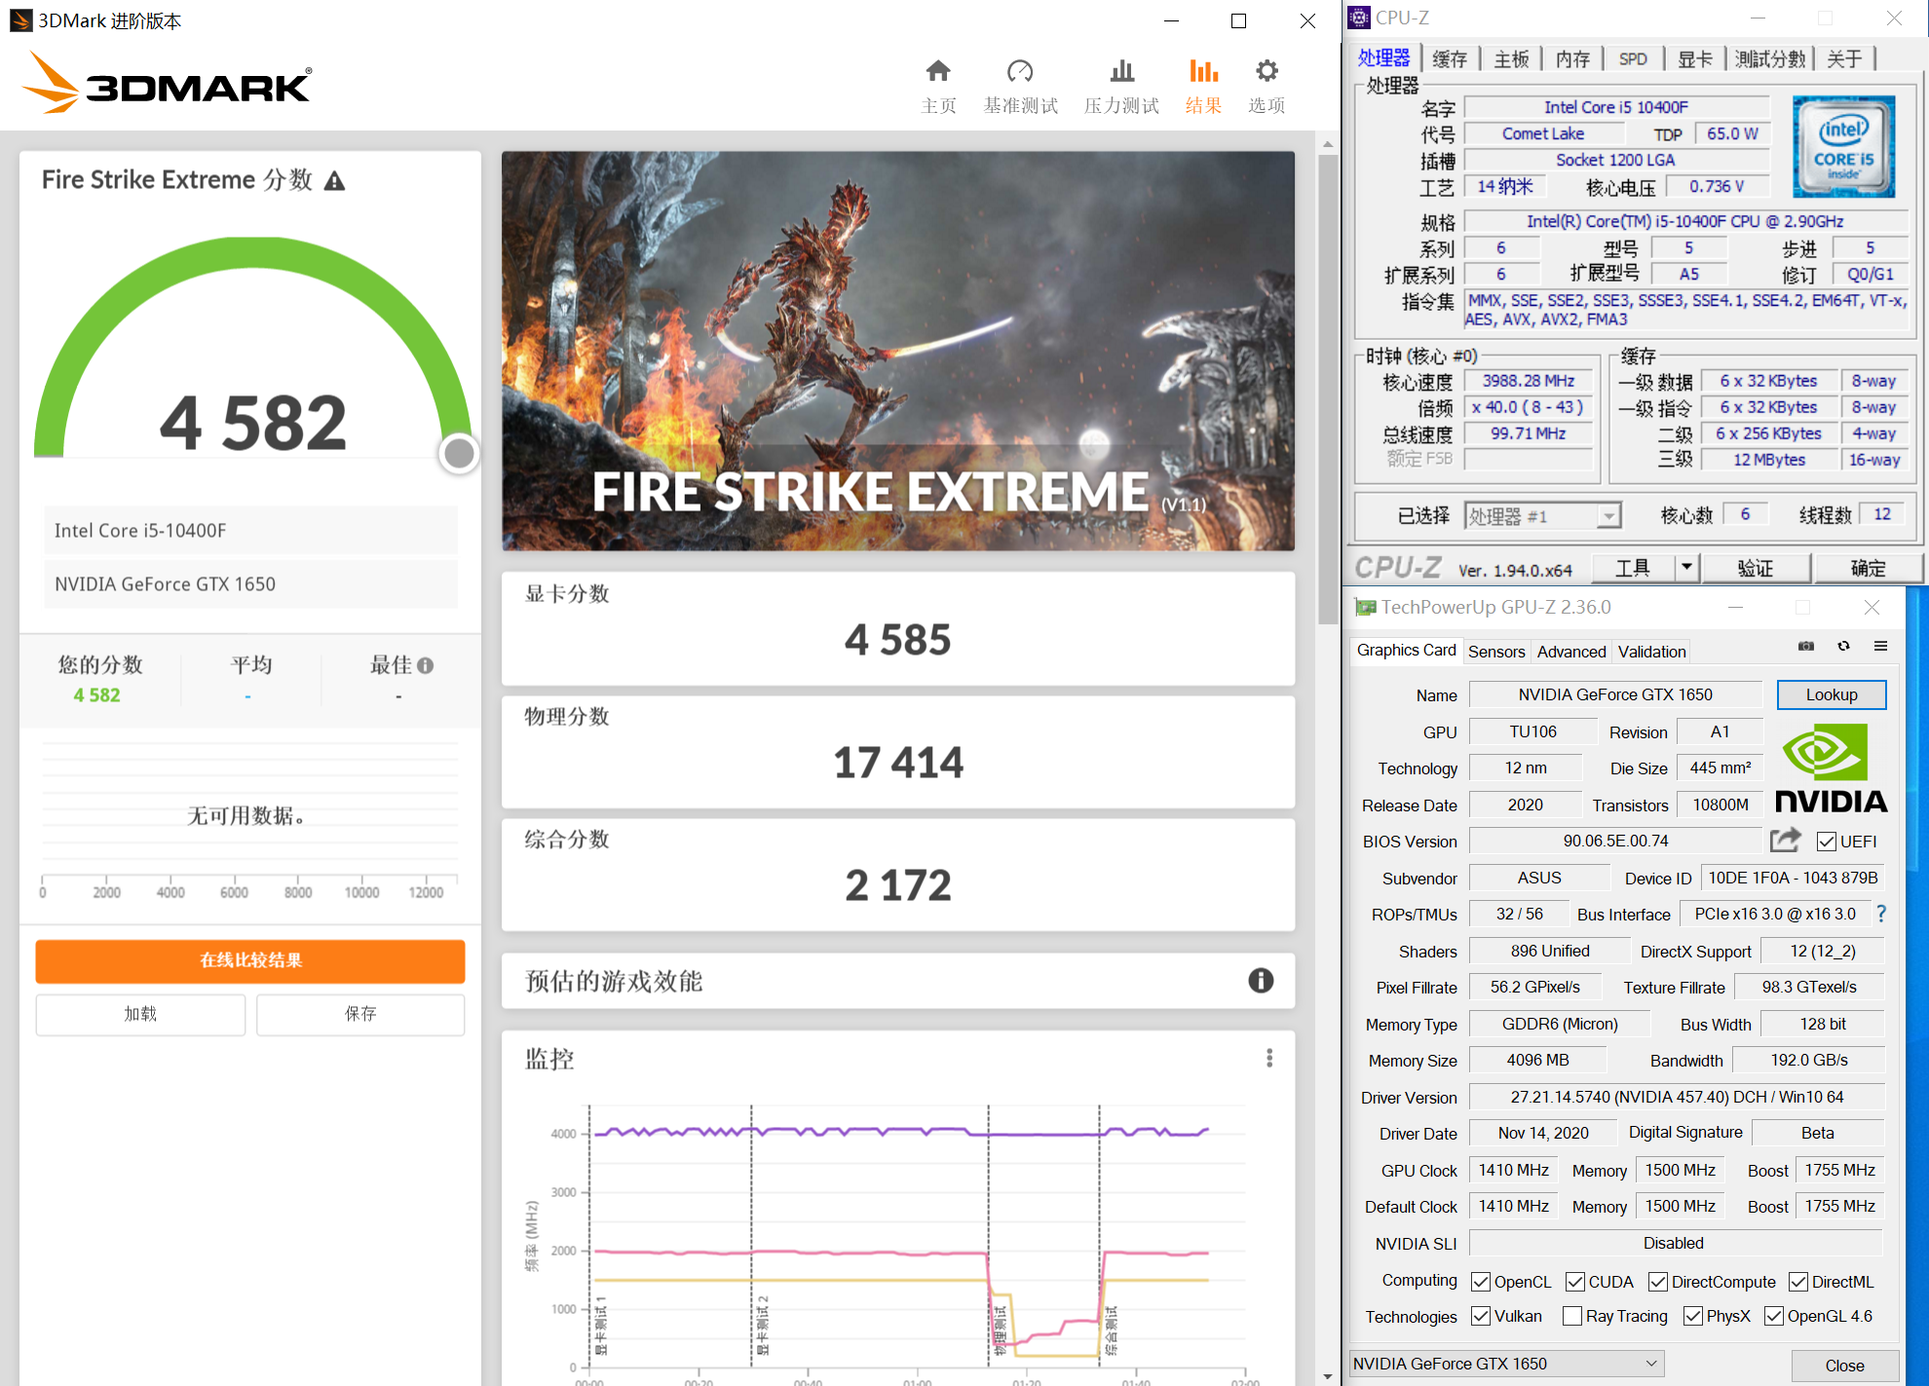Image resolution: width=1929 pixels, height=1386 pixels.
Task: Click the 3DMark title bar app icon
Action: [x=20, y=20]
